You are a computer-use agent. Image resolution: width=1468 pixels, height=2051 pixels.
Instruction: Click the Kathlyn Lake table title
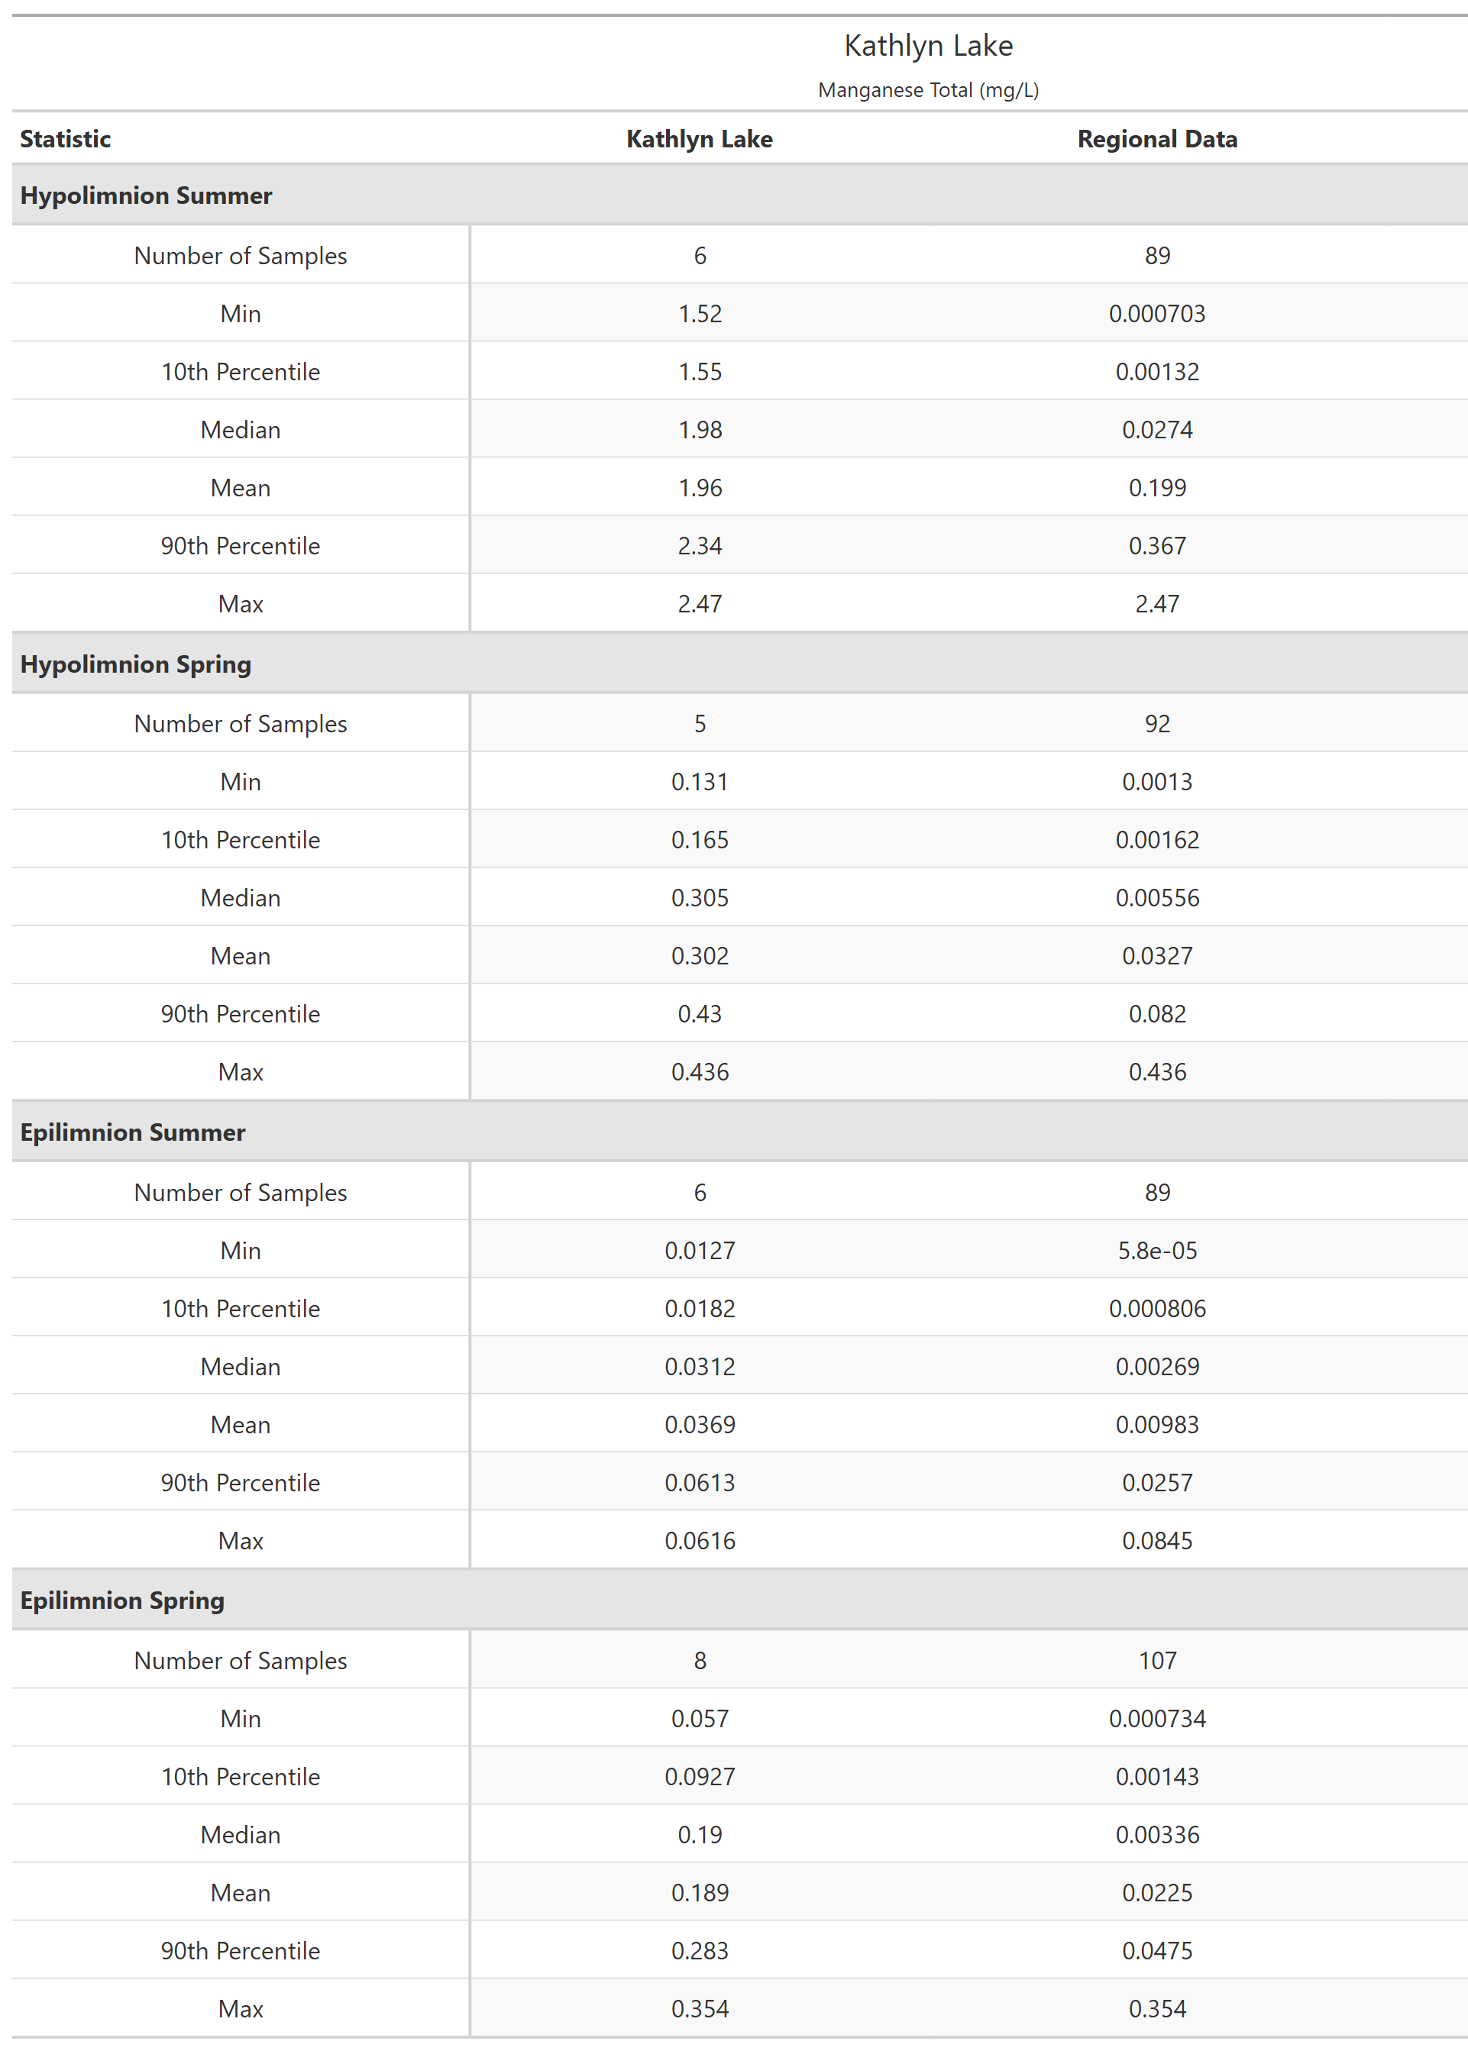point(927,46)
